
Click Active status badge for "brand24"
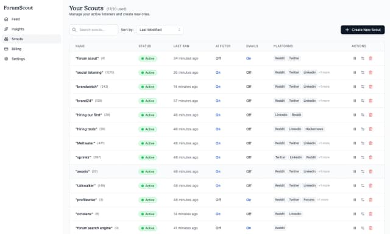tap(147, 101)
